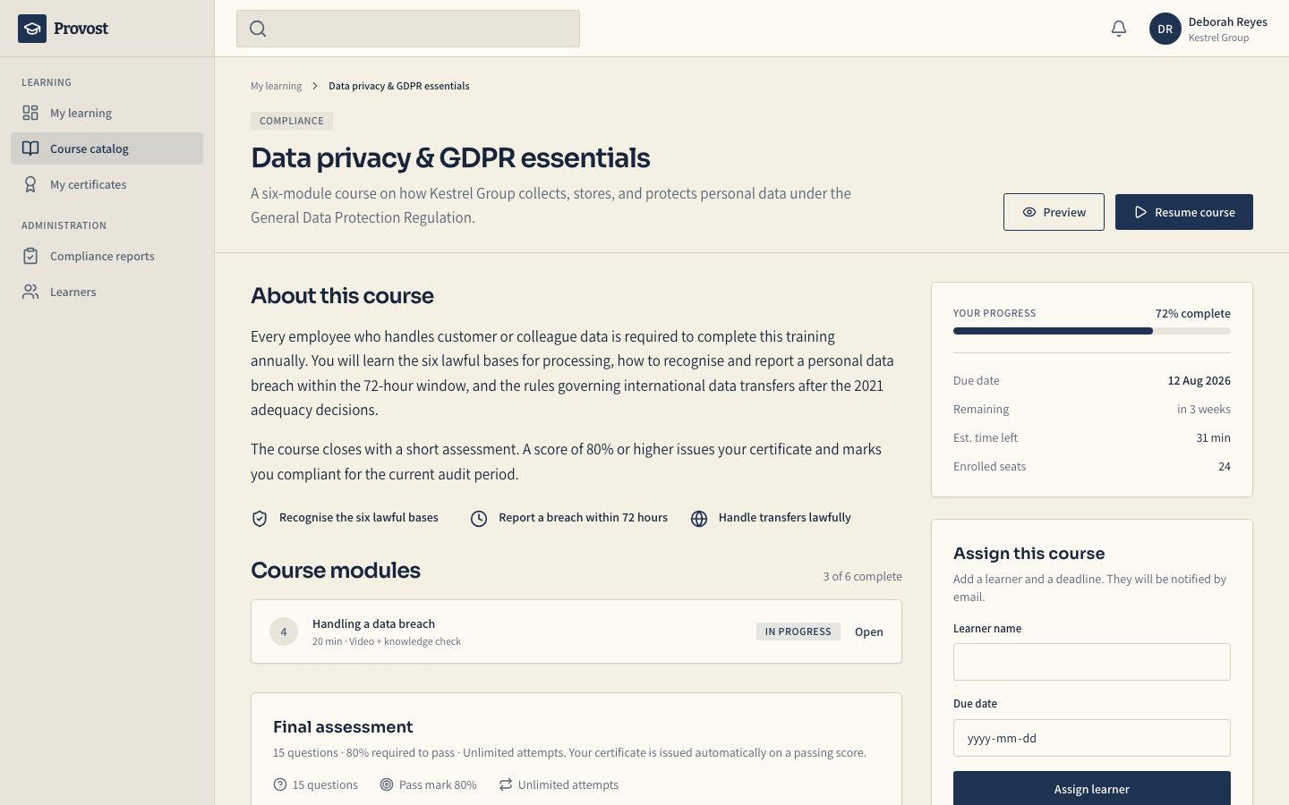Click the target icon for Pass mark

coord(387,784)
